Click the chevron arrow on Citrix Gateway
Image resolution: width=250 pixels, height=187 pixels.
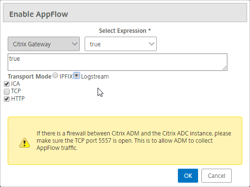click(x=75, y=44)
